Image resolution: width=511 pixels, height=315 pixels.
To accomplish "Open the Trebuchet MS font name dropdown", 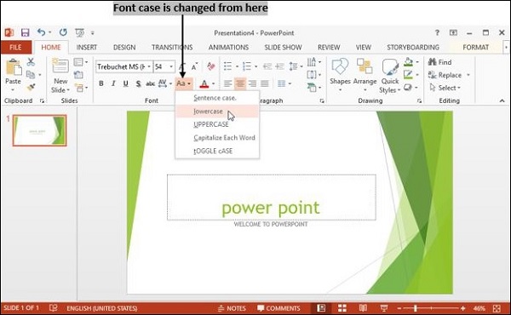I will click(149, 66).
